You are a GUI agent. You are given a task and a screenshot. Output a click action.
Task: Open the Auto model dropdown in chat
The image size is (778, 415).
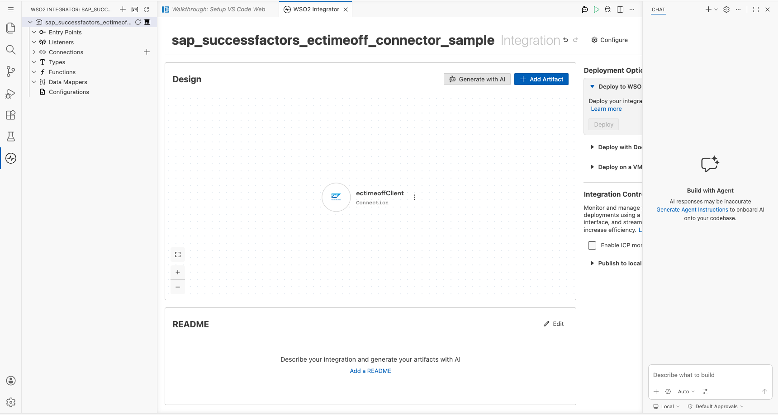[686, 391]
